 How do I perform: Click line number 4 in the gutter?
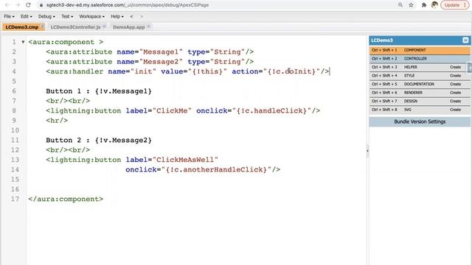coord(14,71)
